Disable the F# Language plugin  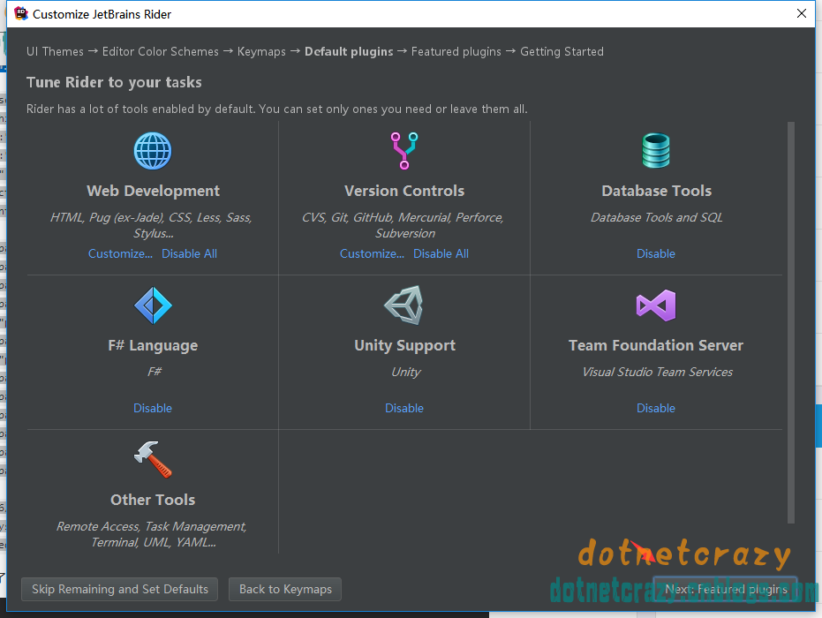[x=153, y=409]
